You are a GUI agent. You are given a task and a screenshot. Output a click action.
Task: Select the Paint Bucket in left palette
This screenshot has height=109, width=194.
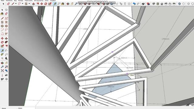(x=2, y=14)
